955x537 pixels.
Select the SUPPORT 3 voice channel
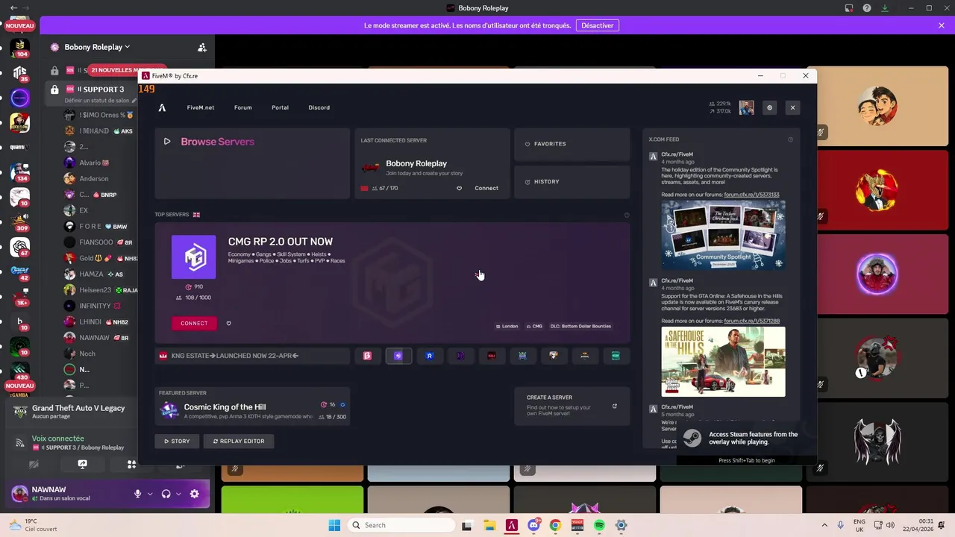pyautogui.click(x=93, y=89)
